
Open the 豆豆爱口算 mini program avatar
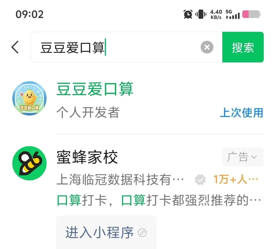pyautogui.click(x=29, y=98)
